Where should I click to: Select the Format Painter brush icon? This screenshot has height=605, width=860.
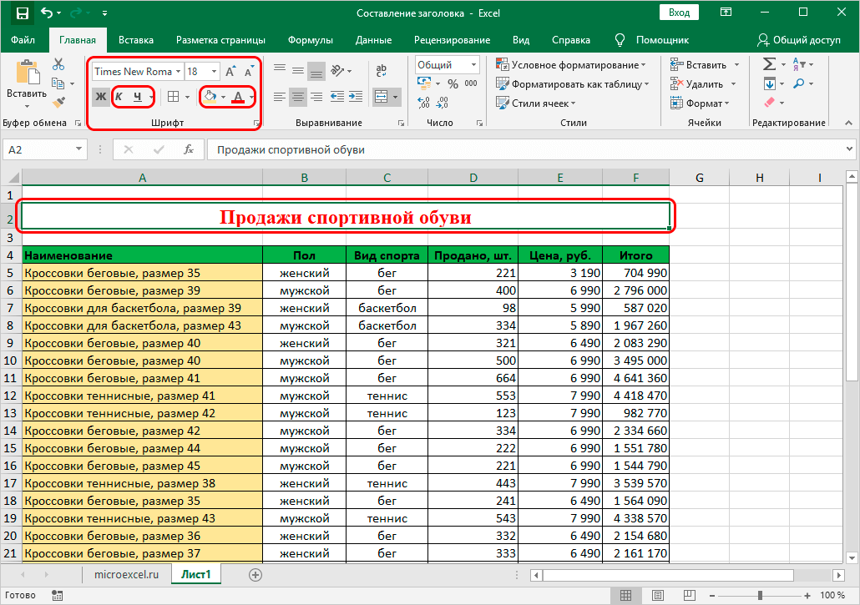point(58,102)
